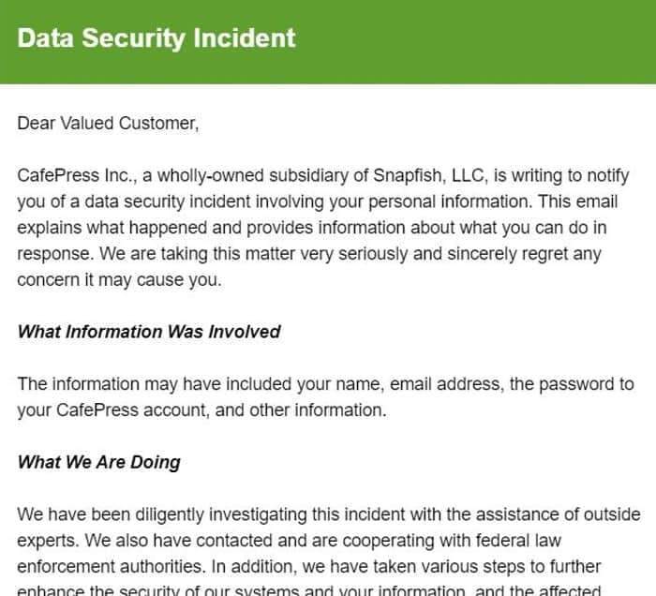
Task: Click the words personal information
Action: [x=451, y=201]
